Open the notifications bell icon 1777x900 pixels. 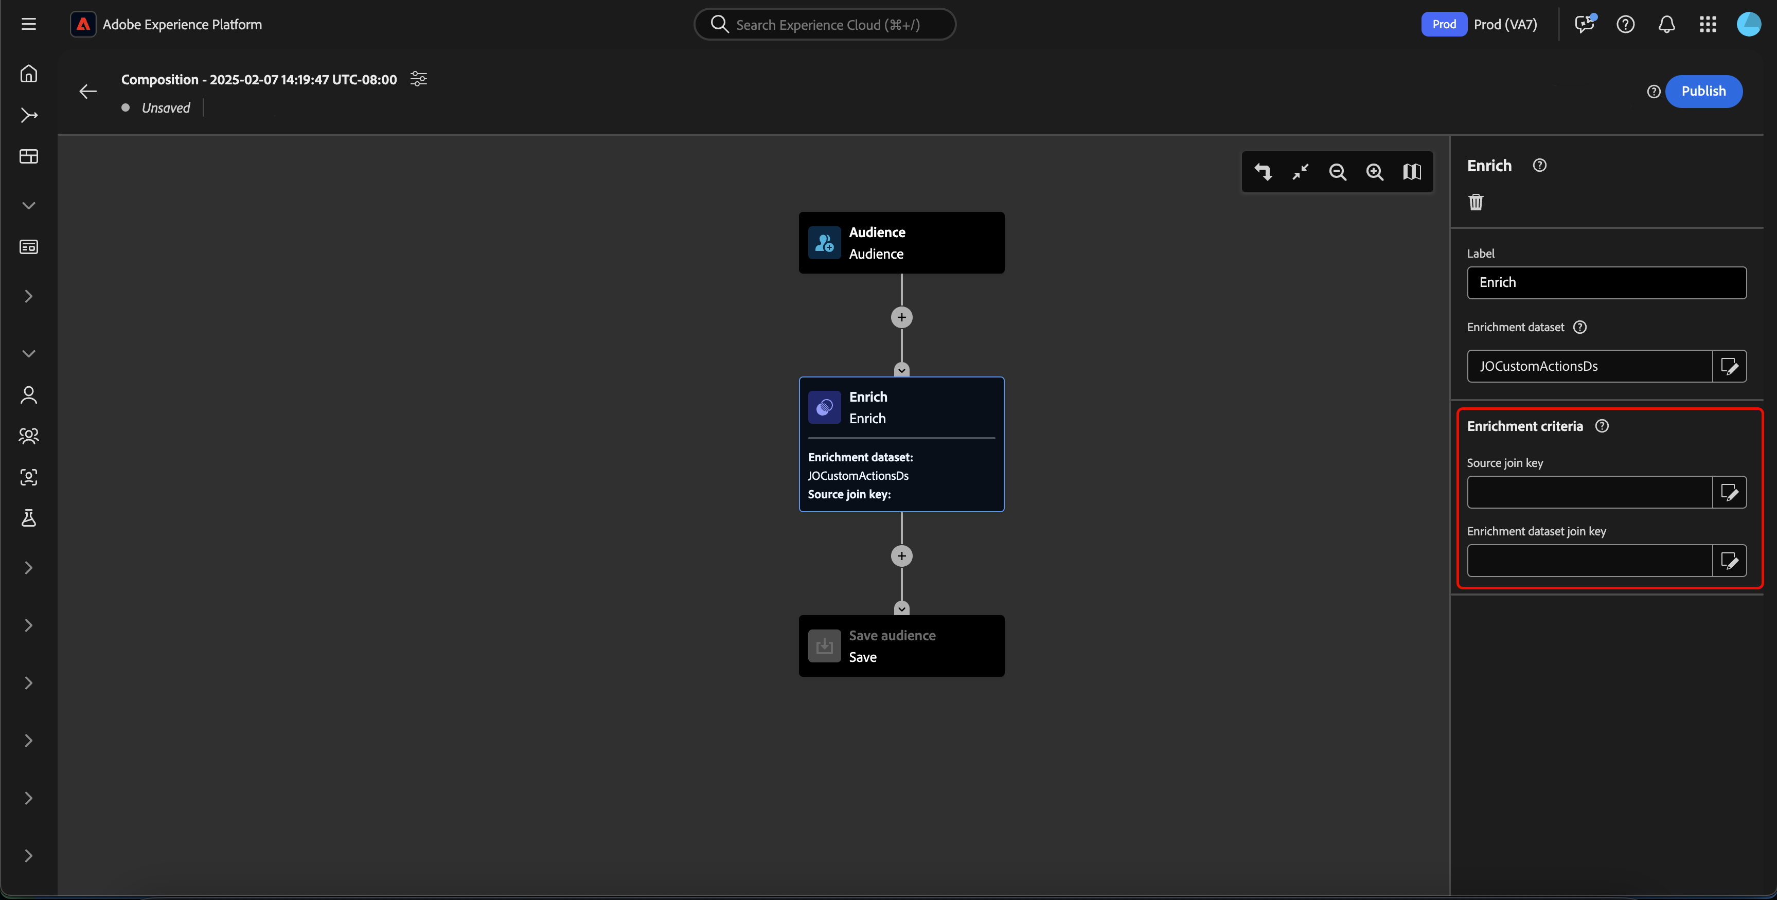[1666, 25]
